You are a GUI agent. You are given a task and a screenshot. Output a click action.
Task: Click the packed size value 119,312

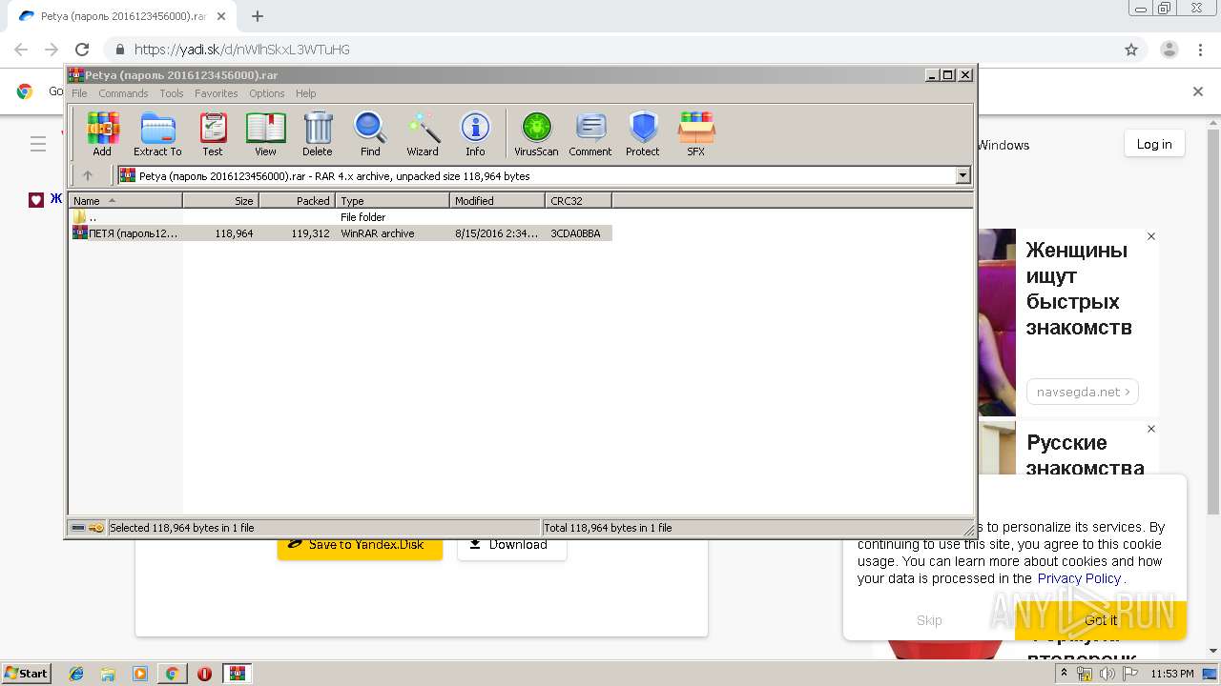click(x=311, y=233)
